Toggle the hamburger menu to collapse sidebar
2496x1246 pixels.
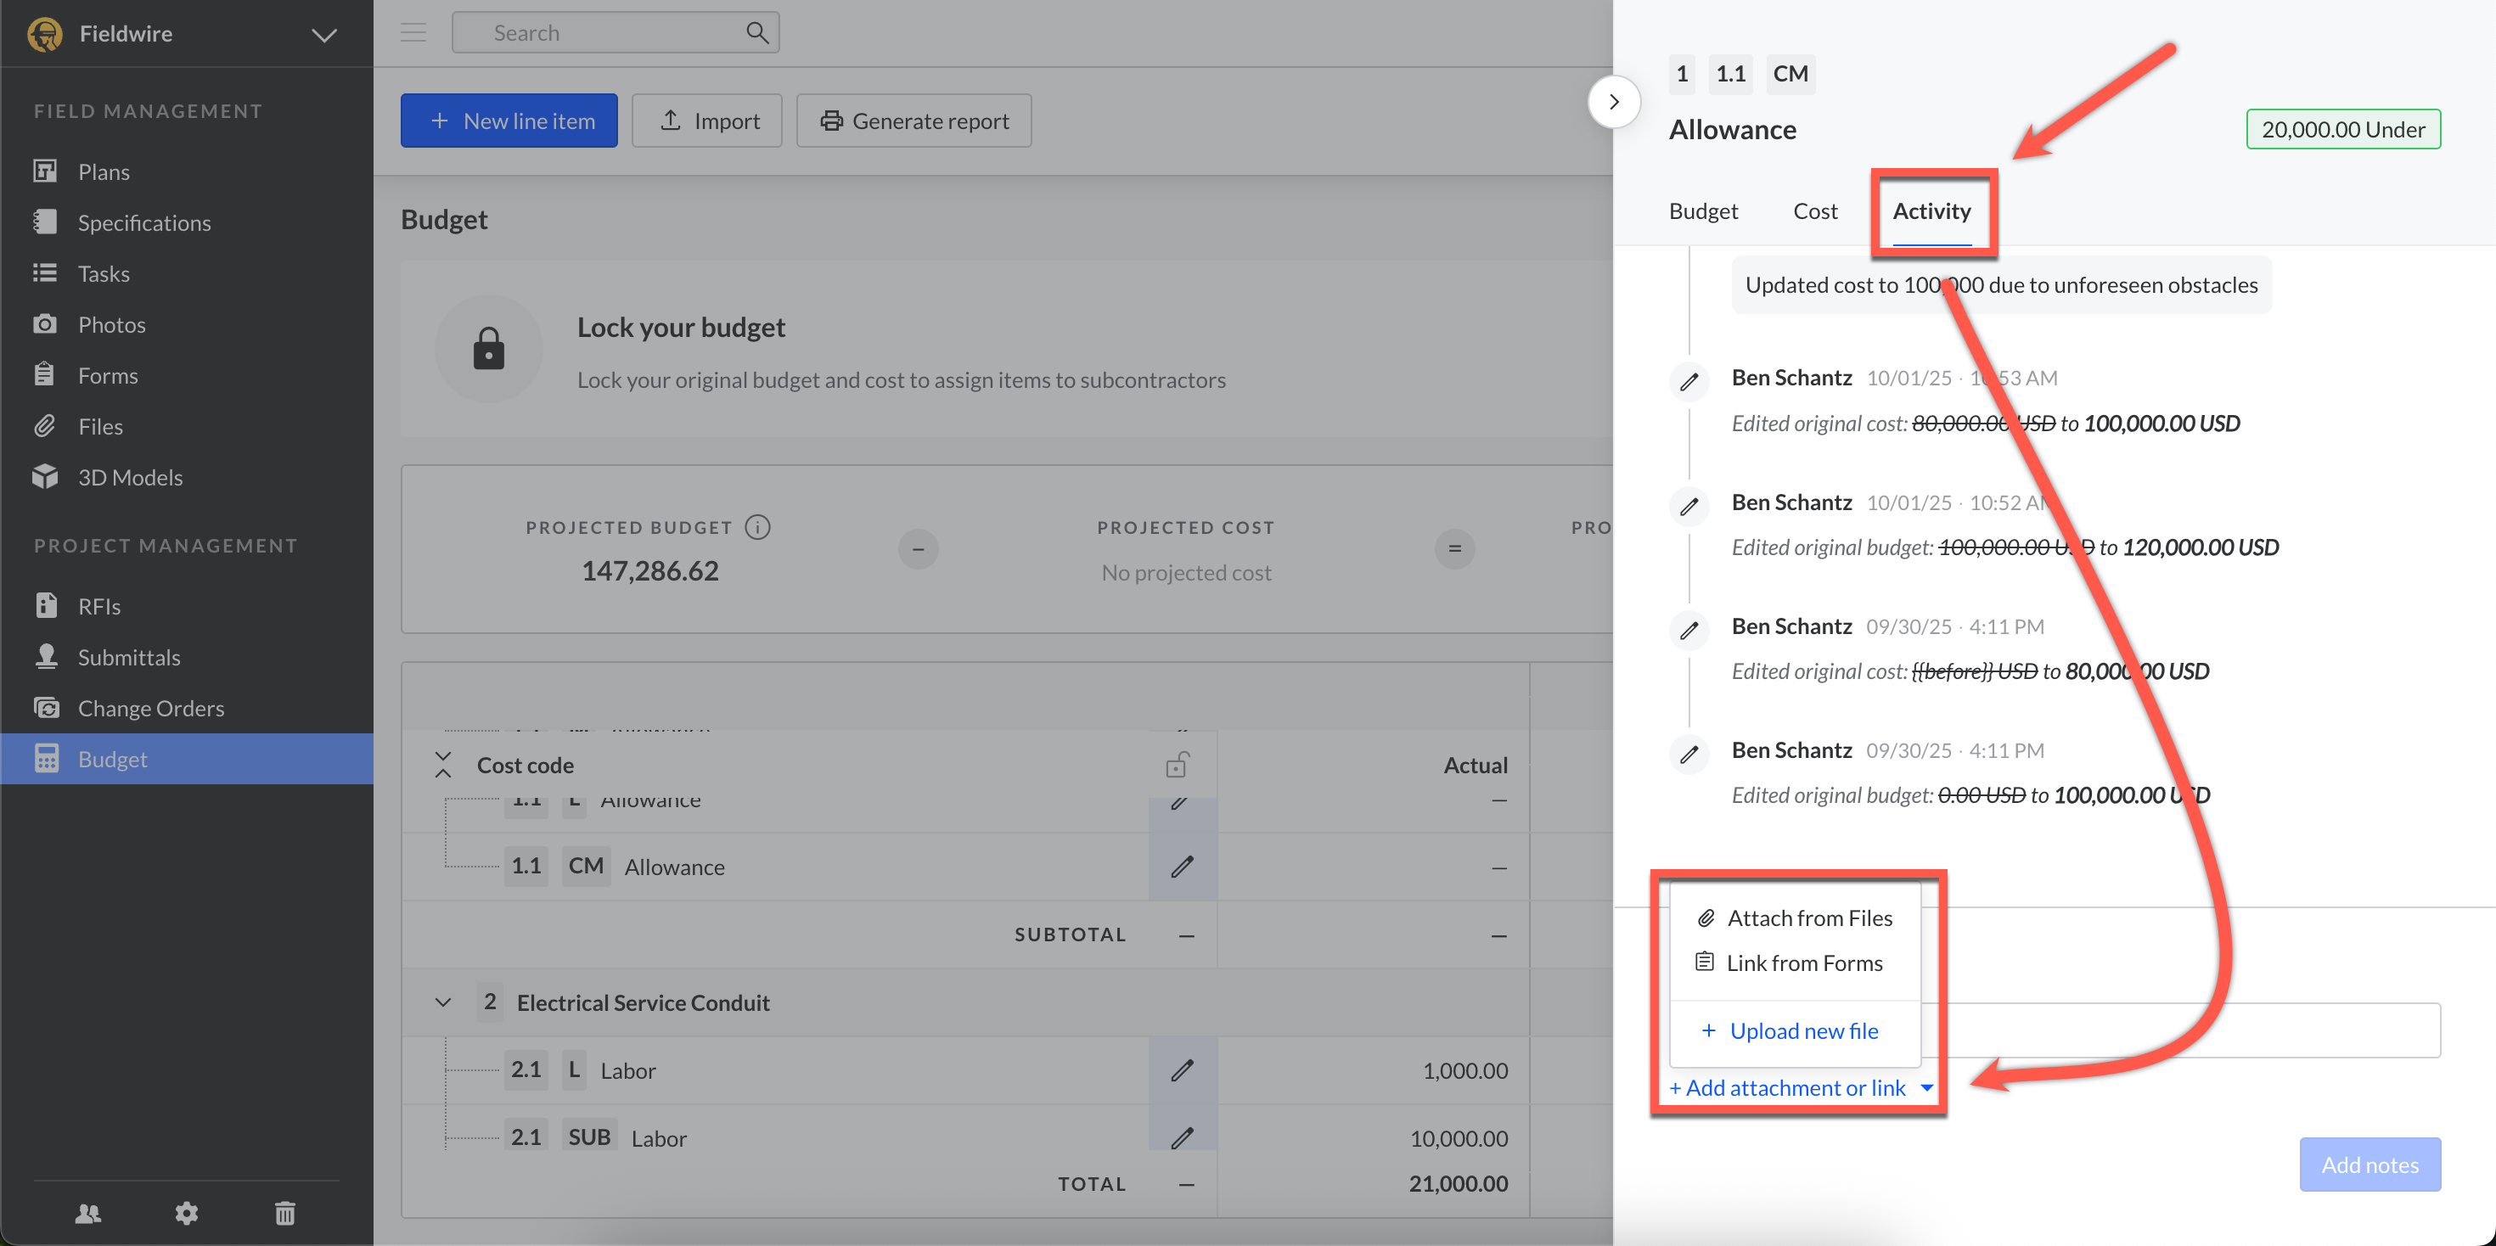coord(413,33)
